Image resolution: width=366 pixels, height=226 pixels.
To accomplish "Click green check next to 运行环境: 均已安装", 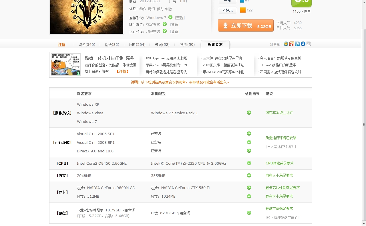I will point(165,31).
